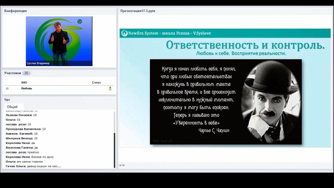Click the name label Суслов Владимир on video
Image resolution: width=334 pixels, height=188 pixels.
(x=38, y=63)
